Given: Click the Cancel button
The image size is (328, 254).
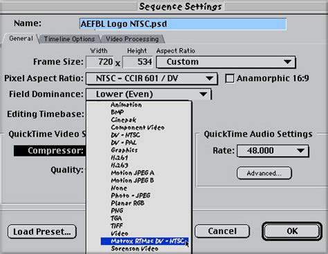Looking at the screenshot, I should 222,231.
